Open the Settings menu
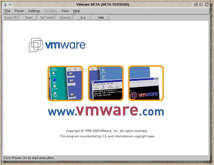The image size is (214, 165). (34, 11)
